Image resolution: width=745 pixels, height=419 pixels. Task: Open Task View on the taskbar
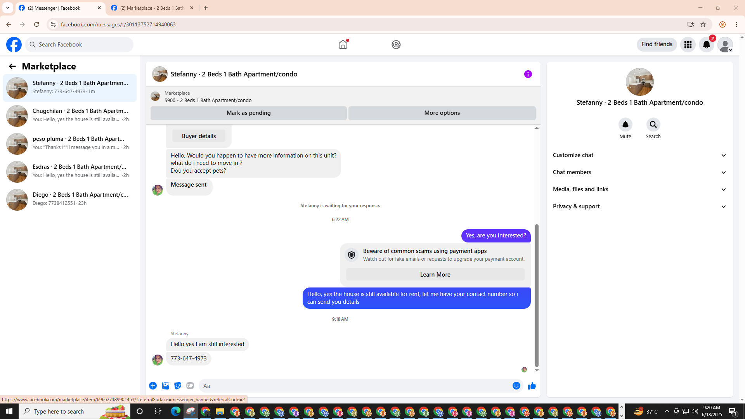click(158, 411)
